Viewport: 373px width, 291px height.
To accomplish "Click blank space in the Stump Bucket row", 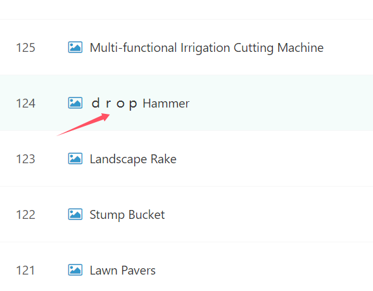I will point(269,214).
